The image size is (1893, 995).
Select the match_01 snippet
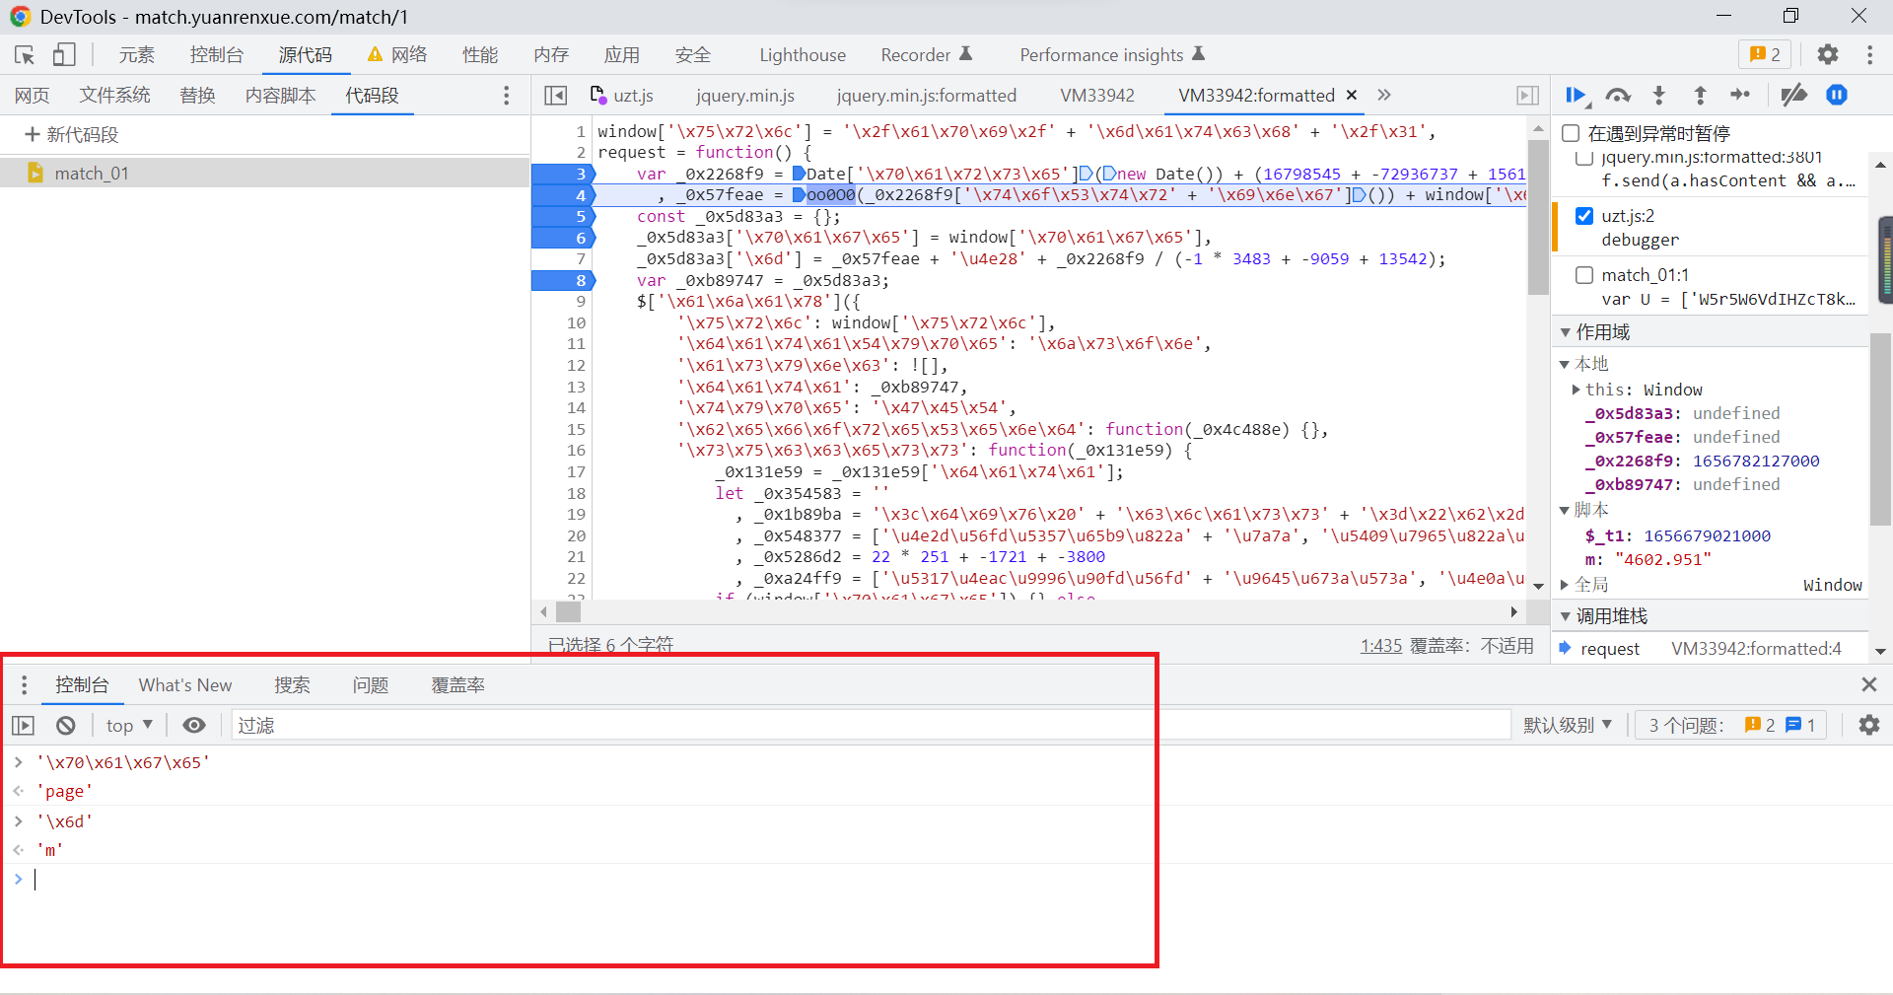(x=264, y=174)
